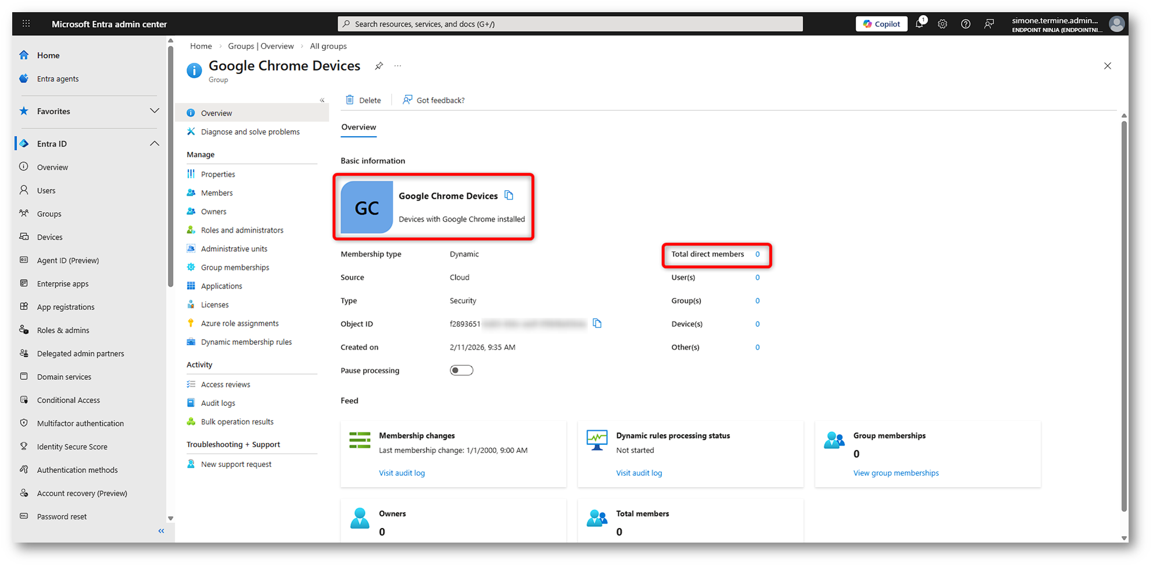Copy the group name Google Chrome Devices

pyautogui.click(x=509, y=195)
